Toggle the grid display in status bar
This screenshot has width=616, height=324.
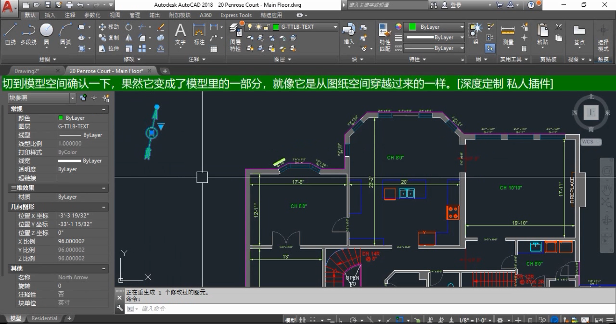click(303, 320)
